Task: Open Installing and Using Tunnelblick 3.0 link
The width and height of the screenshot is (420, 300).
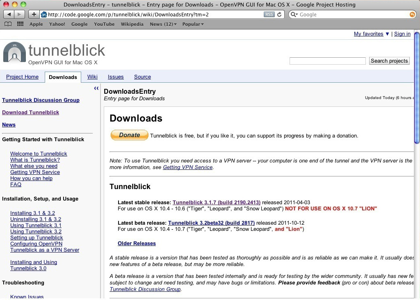Action: coord(34,265)
